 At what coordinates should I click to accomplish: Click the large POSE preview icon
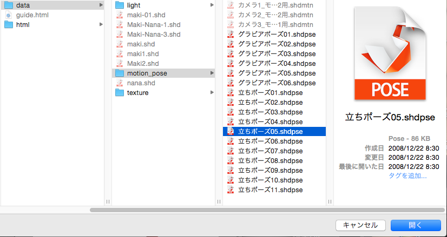coord(390,53)
